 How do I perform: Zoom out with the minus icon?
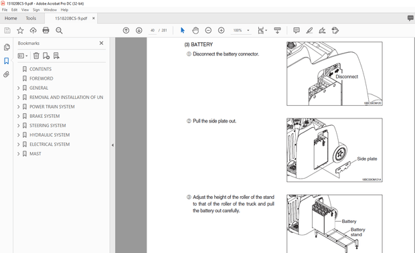click(208, 30)
